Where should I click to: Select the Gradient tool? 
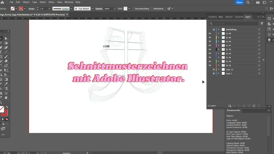click(6, 79)
